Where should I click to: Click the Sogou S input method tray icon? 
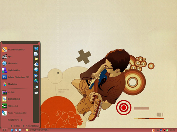[153, 130]
